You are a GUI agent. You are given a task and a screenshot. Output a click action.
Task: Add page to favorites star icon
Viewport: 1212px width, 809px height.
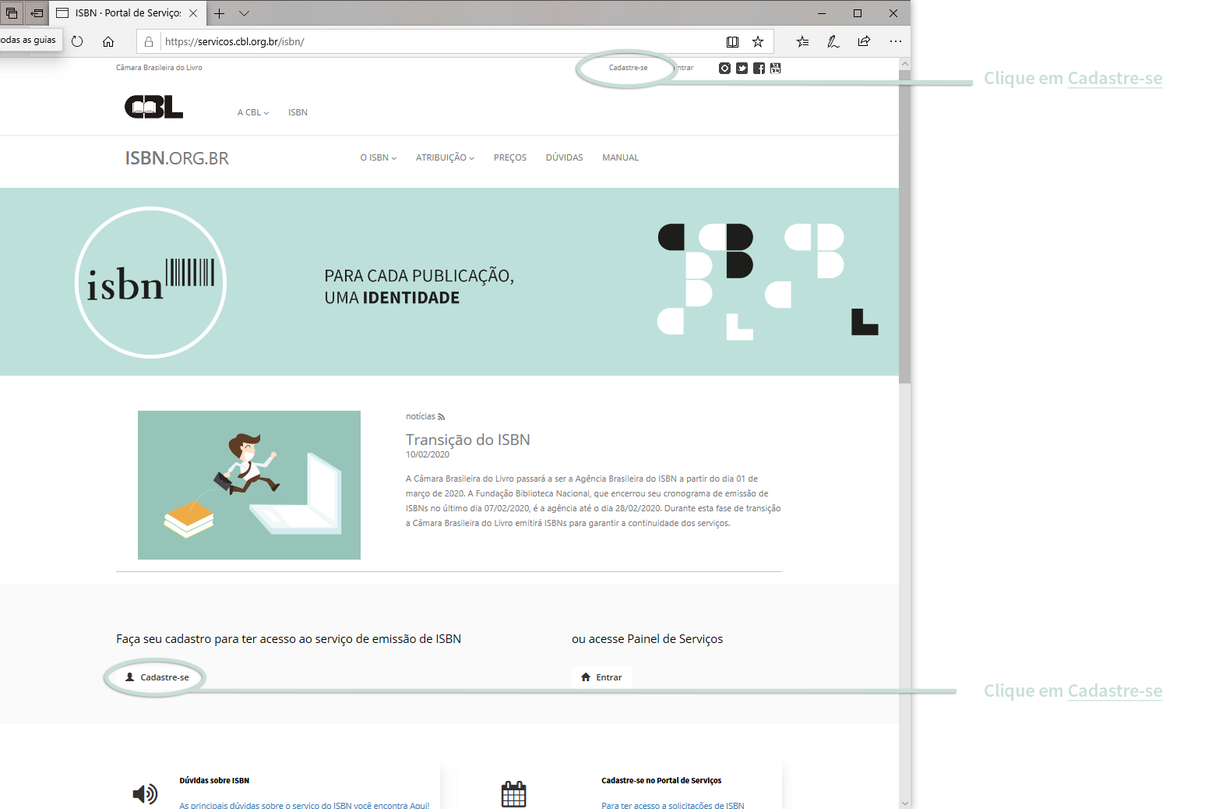tap(758, 41)
